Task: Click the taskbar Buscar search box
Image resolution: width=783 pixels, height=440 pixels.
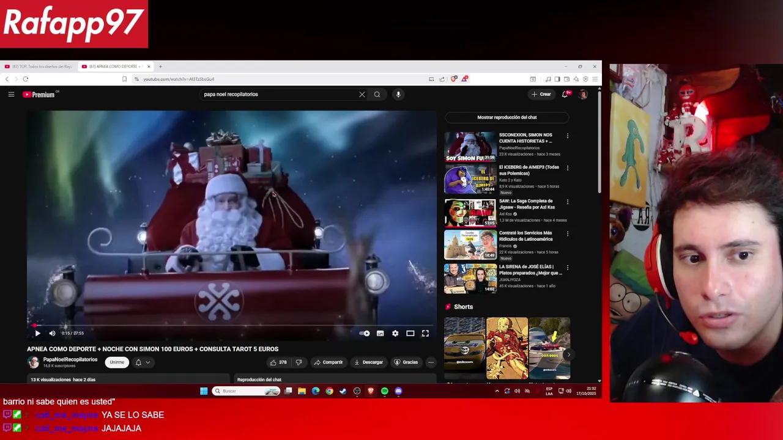Action: [246, 391]
